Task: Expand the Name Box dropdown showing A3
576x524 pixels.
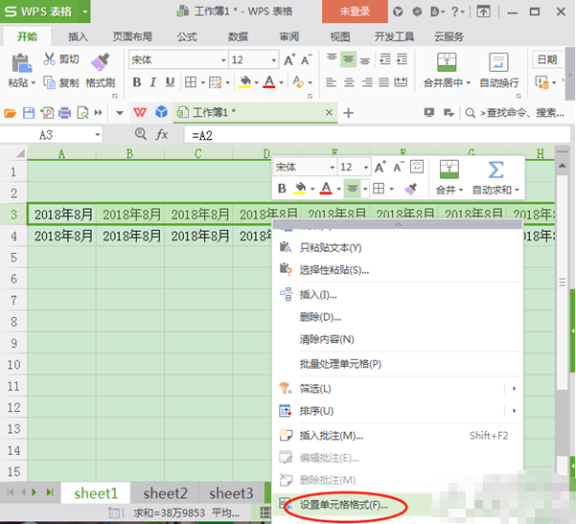Action: click(98, 135)
